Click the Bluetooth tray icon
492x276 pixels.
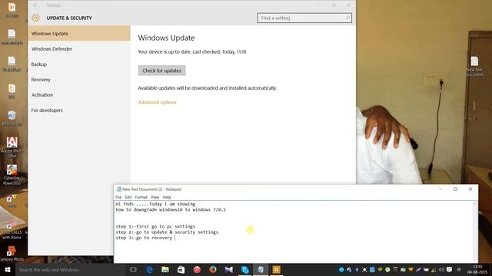357,270
